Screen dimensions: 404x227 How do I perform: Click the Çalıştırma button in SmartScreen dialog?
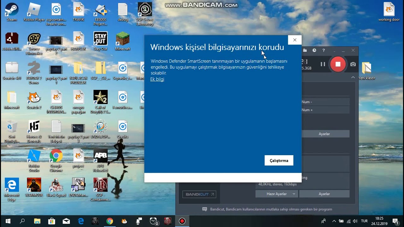coord(279,160)
